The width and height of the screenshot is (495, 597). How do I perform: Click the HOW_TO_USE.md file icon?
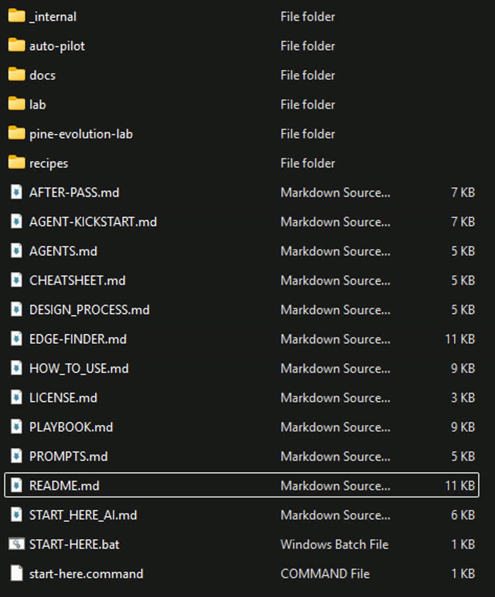(16, 368)
